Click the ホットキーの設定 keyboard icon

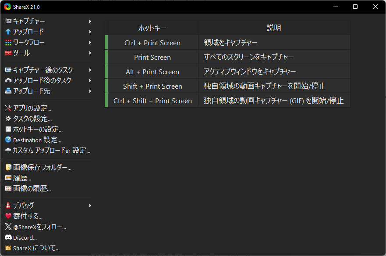tap(8, 129)
